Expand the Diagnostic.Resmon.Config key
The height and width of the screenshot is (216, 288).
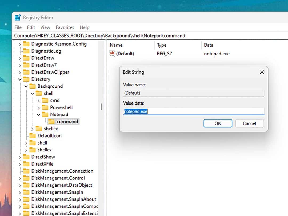tap(20, 44)
